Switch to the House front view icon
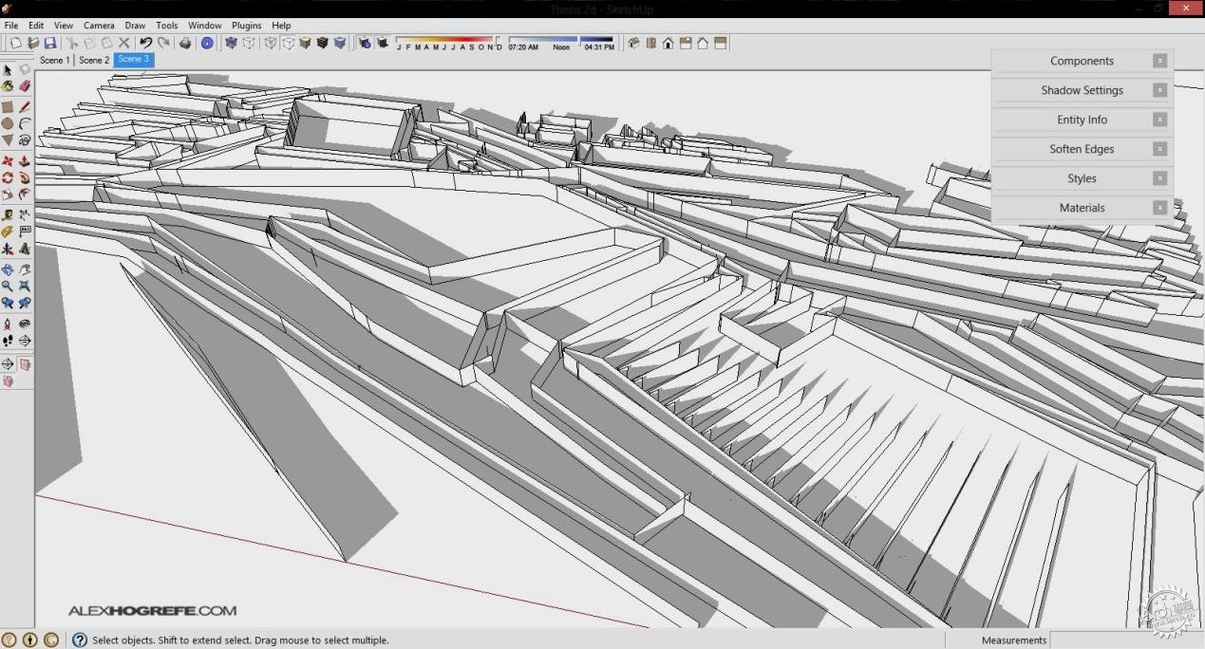The image size is (1205, 649). tap(668, 43)
